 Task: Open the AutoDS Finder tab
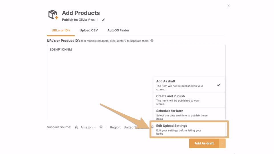tap(118, 30)
